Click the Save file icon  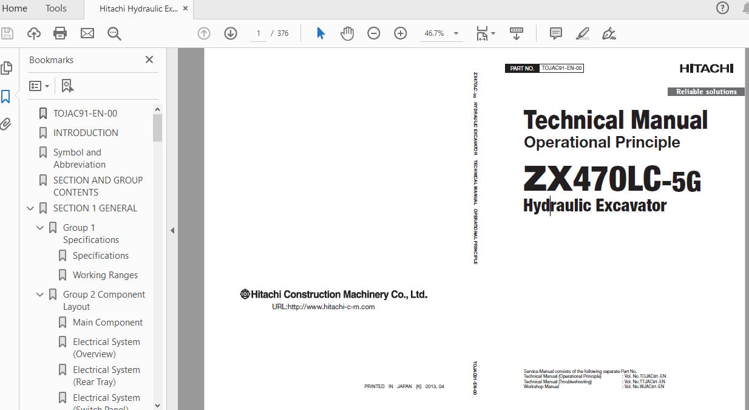7,33
